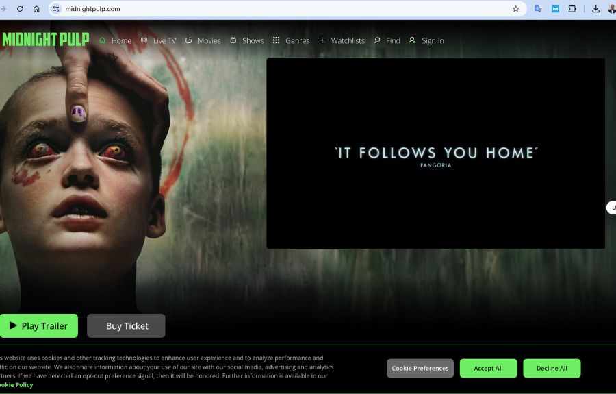Reload the page
Viewport: 616px width, 394px height.
20,9
